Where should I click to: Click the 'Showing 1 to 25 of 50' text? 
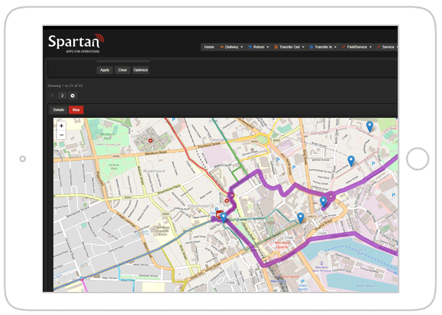[x=65, y=86]
